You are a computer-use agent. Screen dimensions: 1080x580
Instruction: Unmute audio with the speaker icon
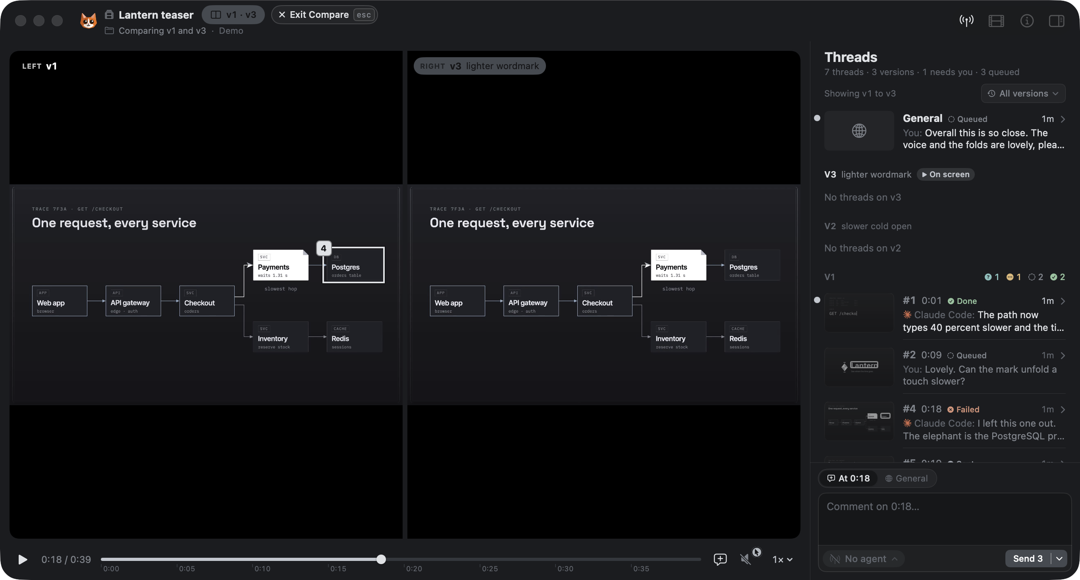(x=745, y=559)
